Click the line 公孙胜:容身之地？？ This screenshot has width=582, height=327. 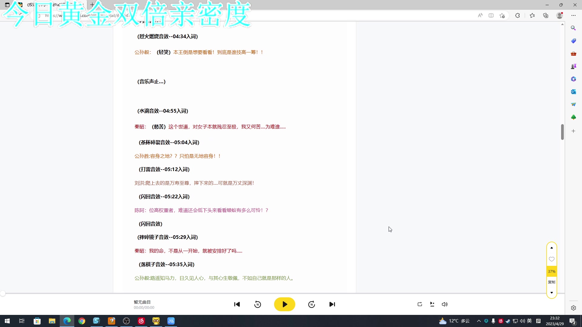point(177,156)
